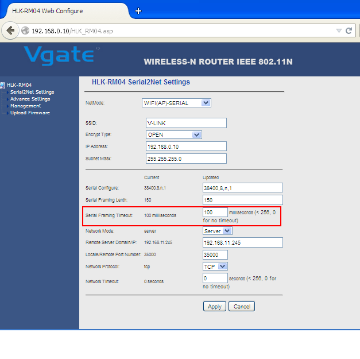
Task: Click the Subnet Mask input field
Action: click(186, 159)
